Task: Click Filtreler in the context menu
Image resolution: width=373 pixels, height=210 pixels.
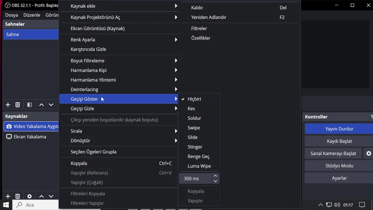Action: click(199, 28)
